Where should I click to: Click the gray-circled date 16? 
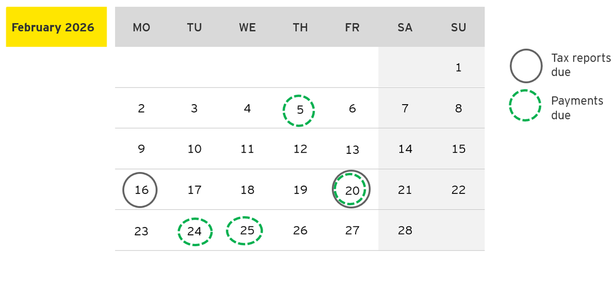tap(140, 190)
